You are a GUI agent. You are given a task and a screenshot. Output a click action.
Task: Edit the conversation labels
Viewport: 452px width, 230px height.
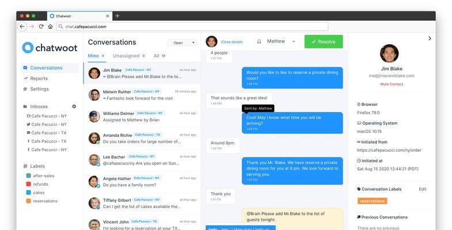[423, 189]
